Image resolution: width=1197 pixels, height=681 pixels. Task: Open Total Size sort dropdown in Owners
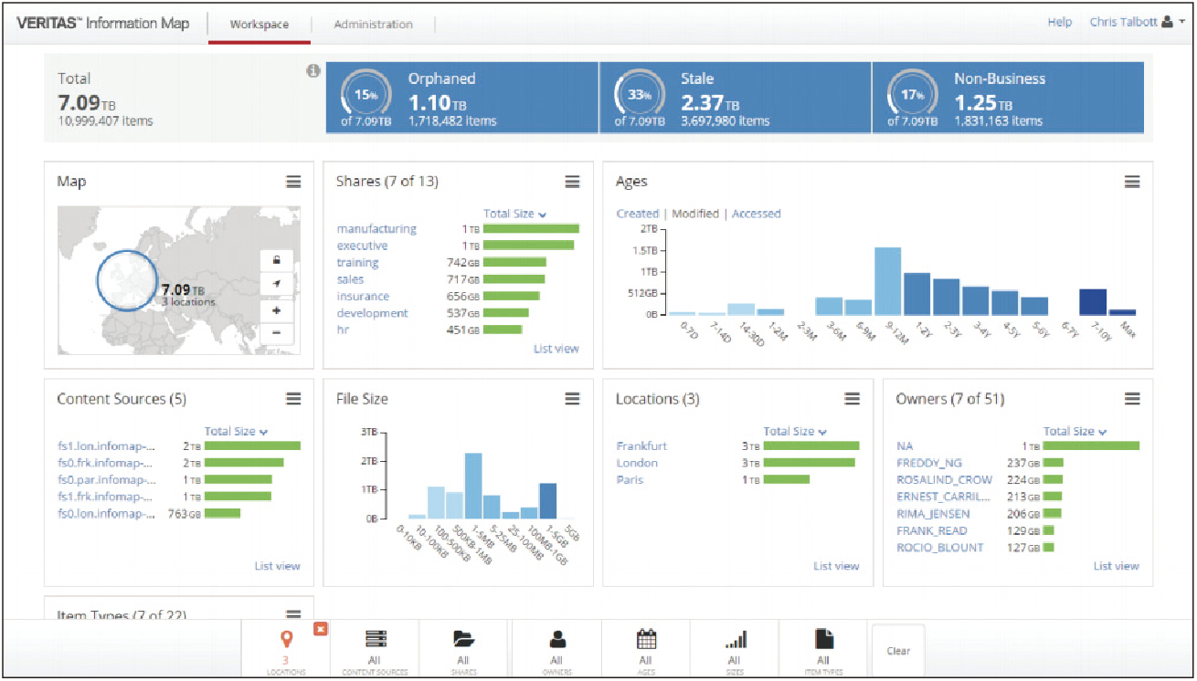(1075, 431)
